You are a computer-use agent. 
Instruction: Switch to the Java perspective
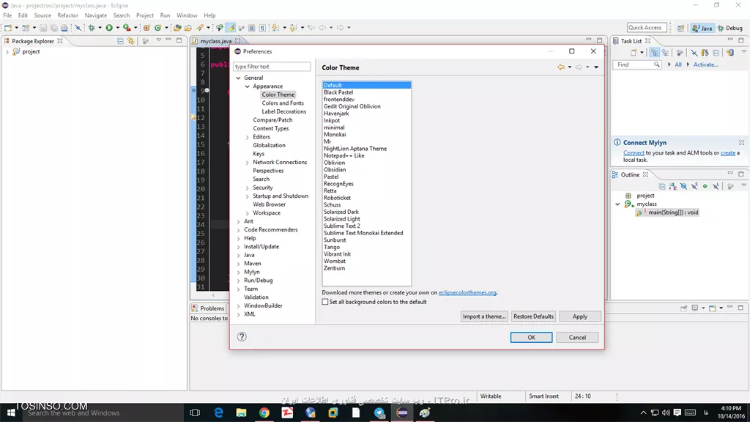tap(702, 29)
